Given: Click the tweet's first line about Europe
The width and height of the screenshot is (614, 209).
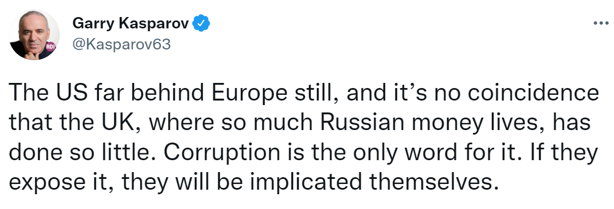Looking at the screenshot, I should (303, 93).
